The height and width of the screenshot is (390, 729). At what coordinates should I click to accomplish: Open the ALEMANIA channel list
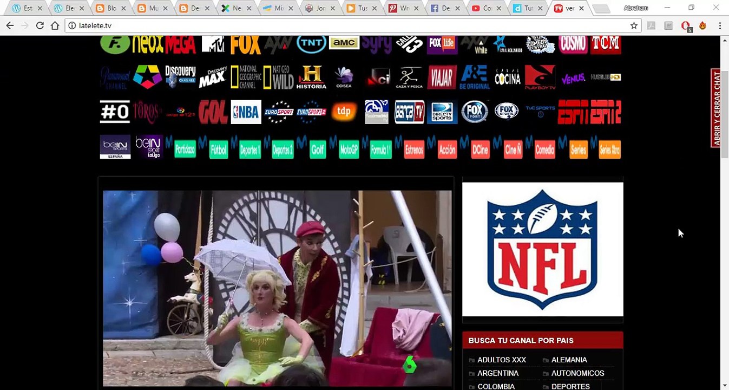(x=569, y=360)
